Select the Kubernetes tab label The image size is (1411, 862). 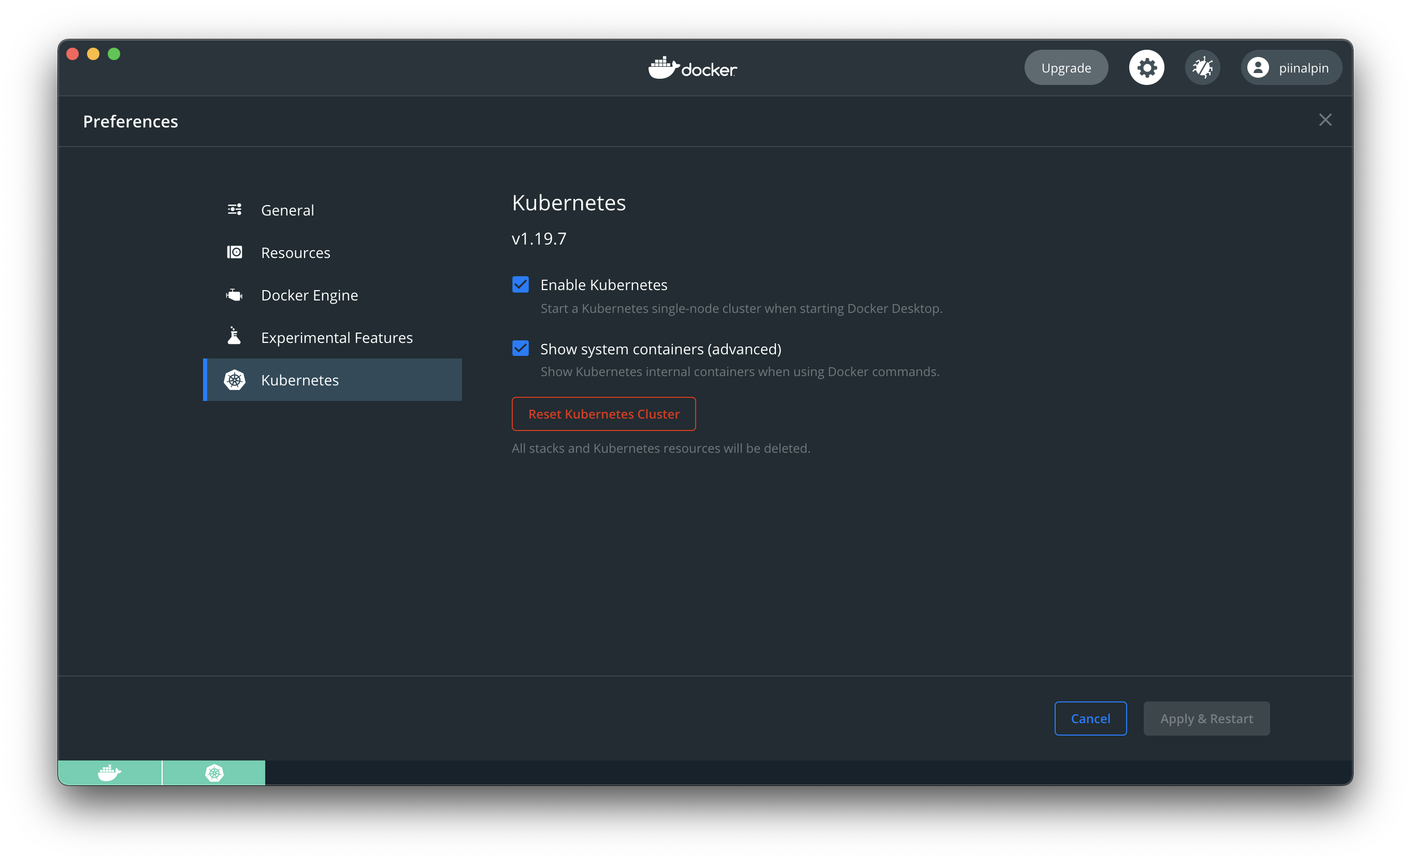coord(299,380)
